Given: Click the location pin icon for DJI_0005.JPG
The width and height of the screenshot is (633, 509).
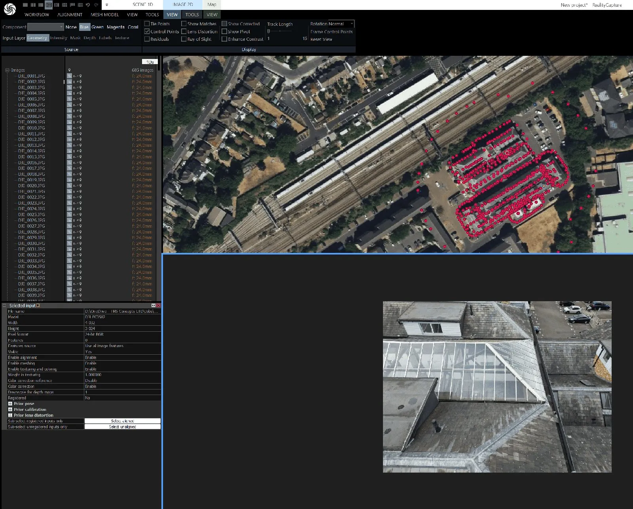Looking at the screenshot, I should tap(80, 99).
